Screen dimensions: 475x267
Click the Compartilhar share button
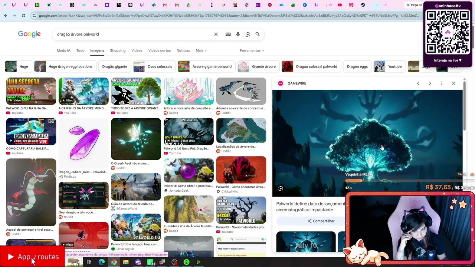click(x=321, y=221)
